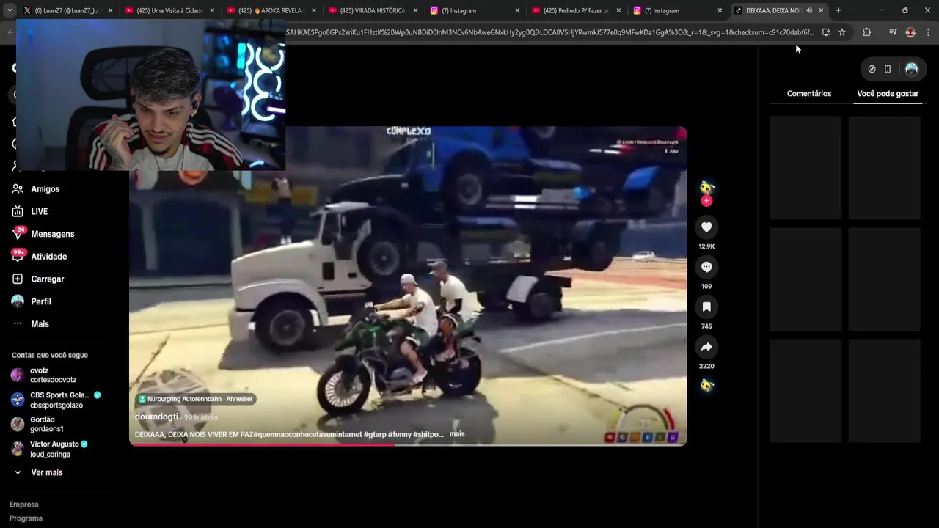
Task: Open second thumbnail in first row
Action: (884, 168)
